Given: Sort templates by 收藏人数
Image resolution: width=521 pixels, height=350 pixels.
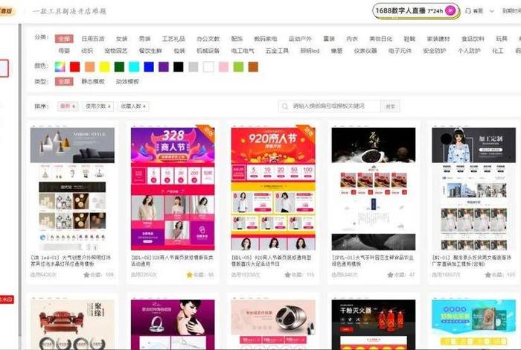Looking at the screenshot, I should click(133, 106).
